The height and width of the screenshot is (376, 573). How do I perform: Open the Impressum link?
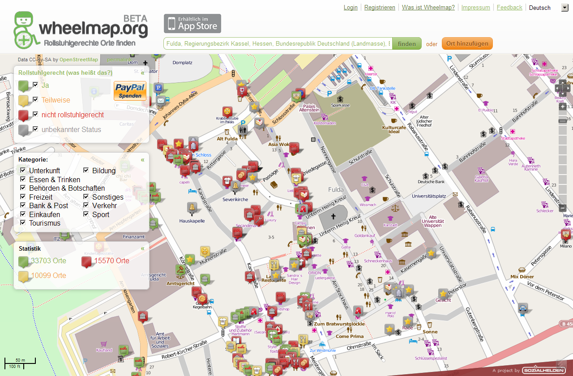(475, 7)
